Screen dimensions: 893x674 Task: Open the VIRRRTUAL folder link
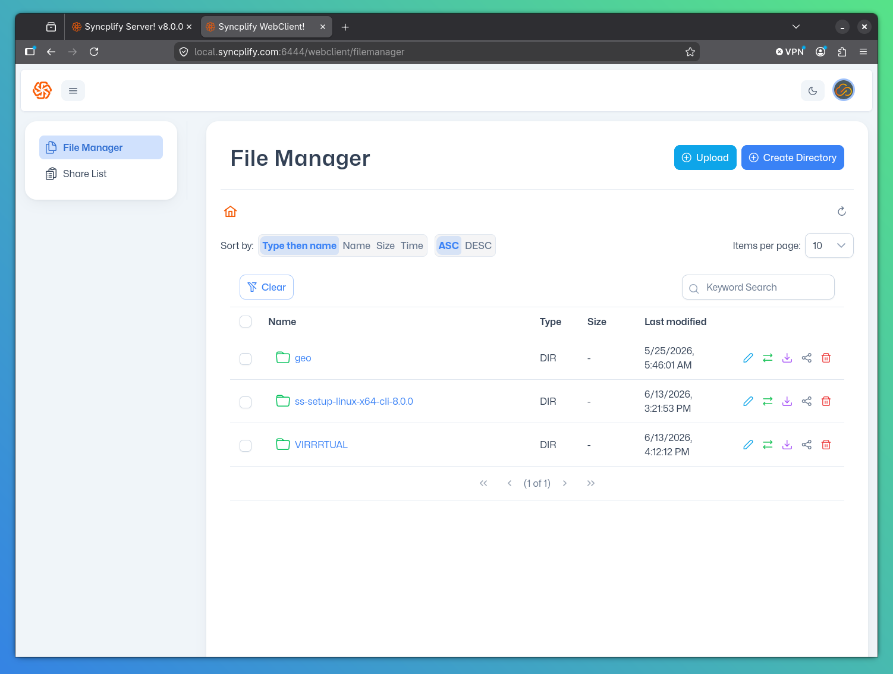[321, 445]
